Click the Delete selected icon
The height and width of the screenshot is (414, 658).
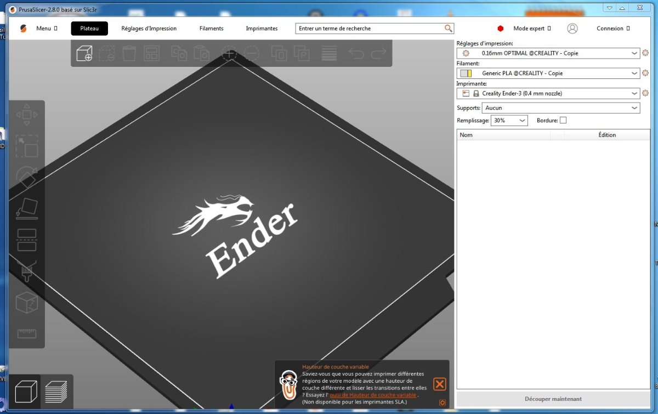pos(106,53)
